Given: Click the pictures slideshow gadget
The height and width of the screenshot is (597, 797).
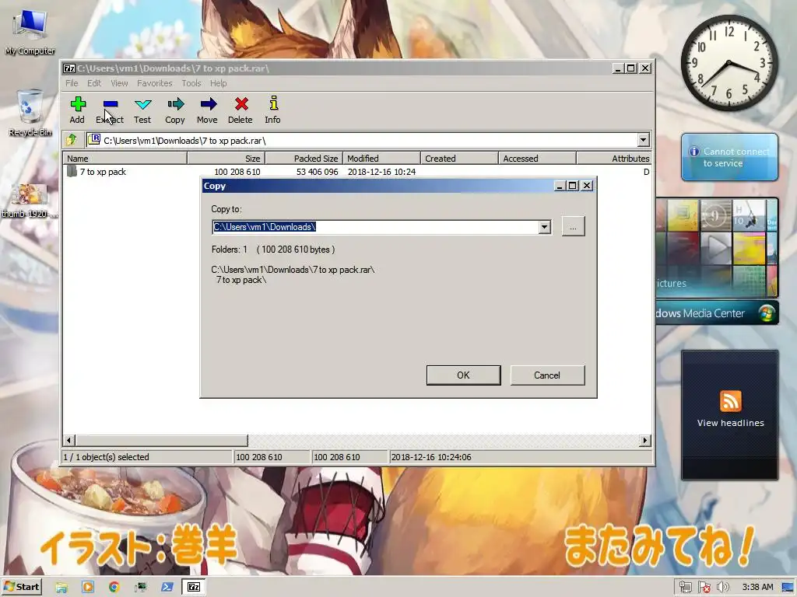Looking at the screenshot, I should [717, 248].
